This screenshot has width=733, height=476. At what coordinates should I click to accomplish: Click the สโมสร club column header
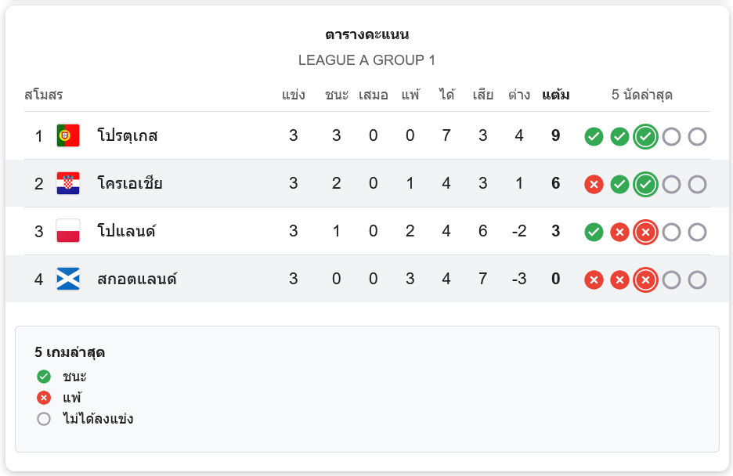pos(44,96)
